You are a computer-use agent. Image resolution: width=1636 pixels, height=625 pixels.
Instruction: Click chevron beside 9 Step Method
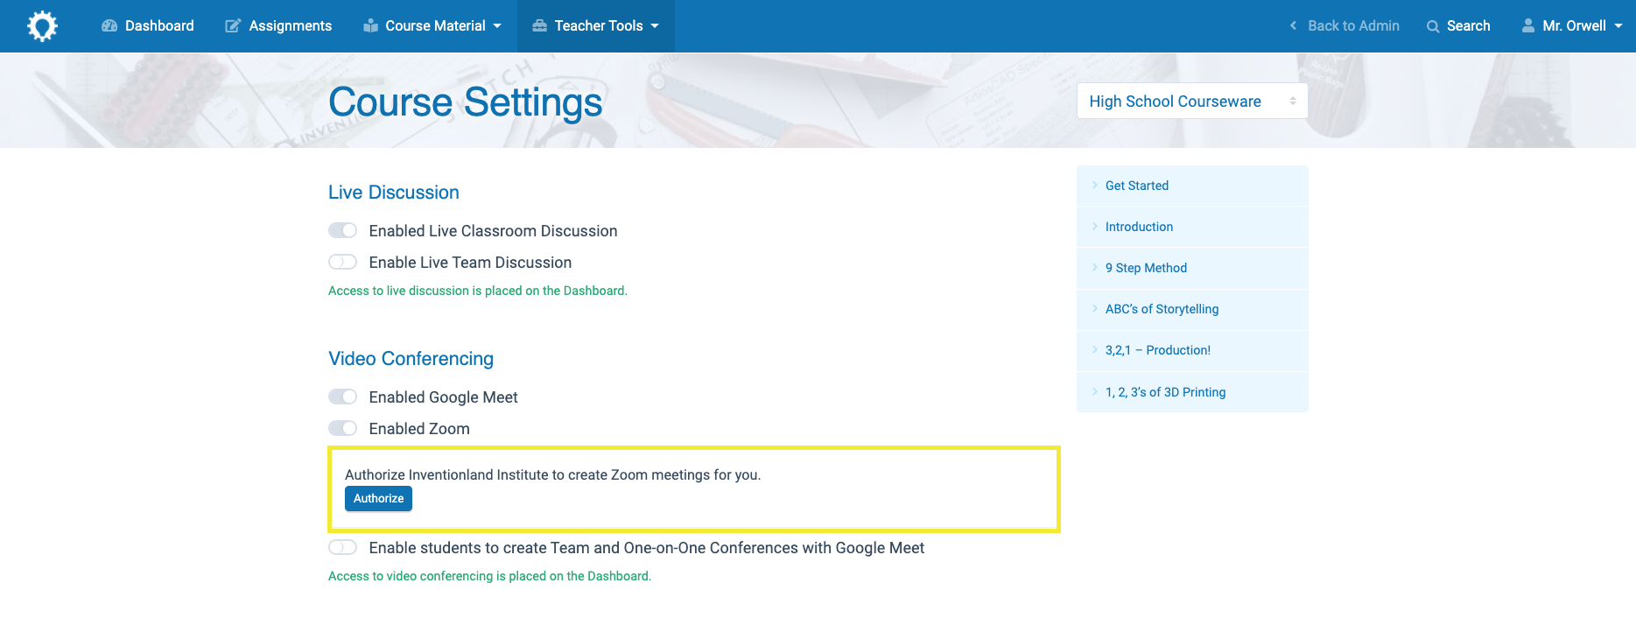click(x=1094, y=267)
